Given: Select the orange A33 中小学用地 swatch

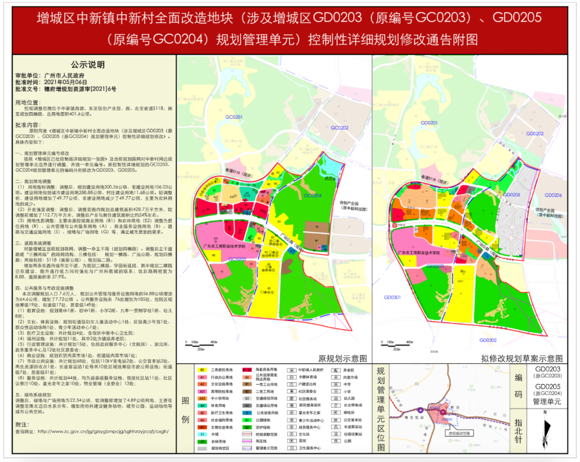Looking at the screenshot, I should tap(202, 399).
